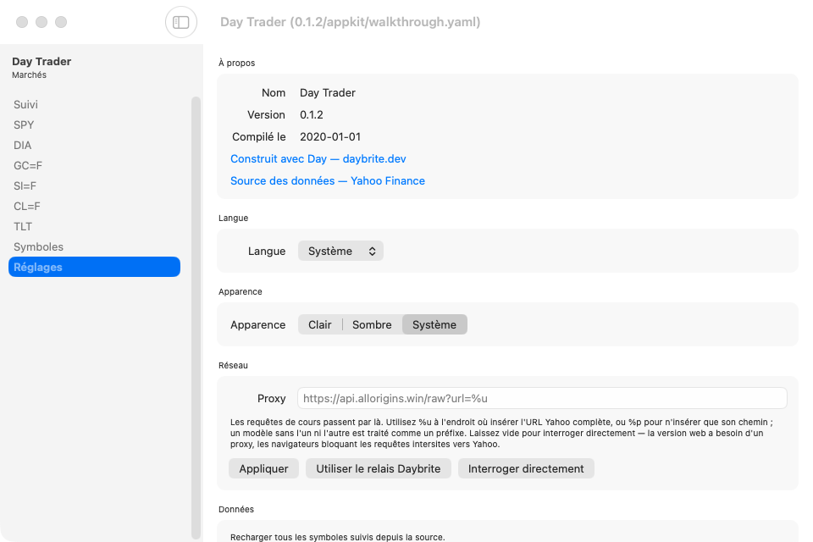The image size is (813, 542).
Task: Click the yellow minimize window button
Action: coord(41,22)
